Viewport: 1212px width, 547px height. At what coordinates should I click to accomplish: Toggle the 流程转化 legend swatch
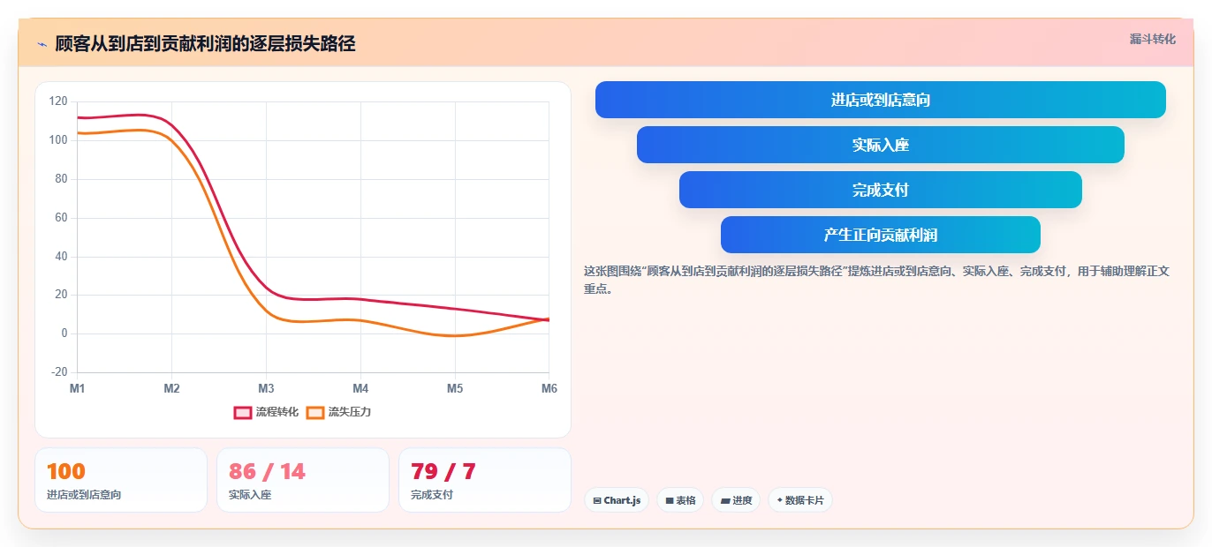click(243, 412)
